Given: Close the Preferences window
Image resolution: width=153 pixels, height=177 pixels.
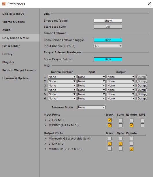Looking at the screenshot, I should [x=149, y=4].
